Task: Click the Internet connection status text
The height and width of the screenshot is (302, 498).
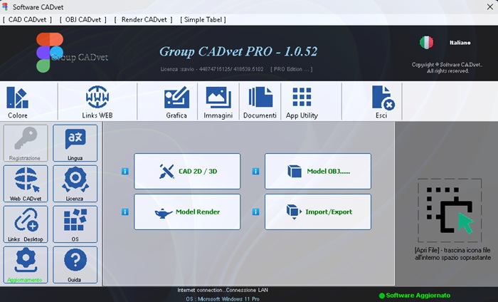Action: tap(223, 290)
